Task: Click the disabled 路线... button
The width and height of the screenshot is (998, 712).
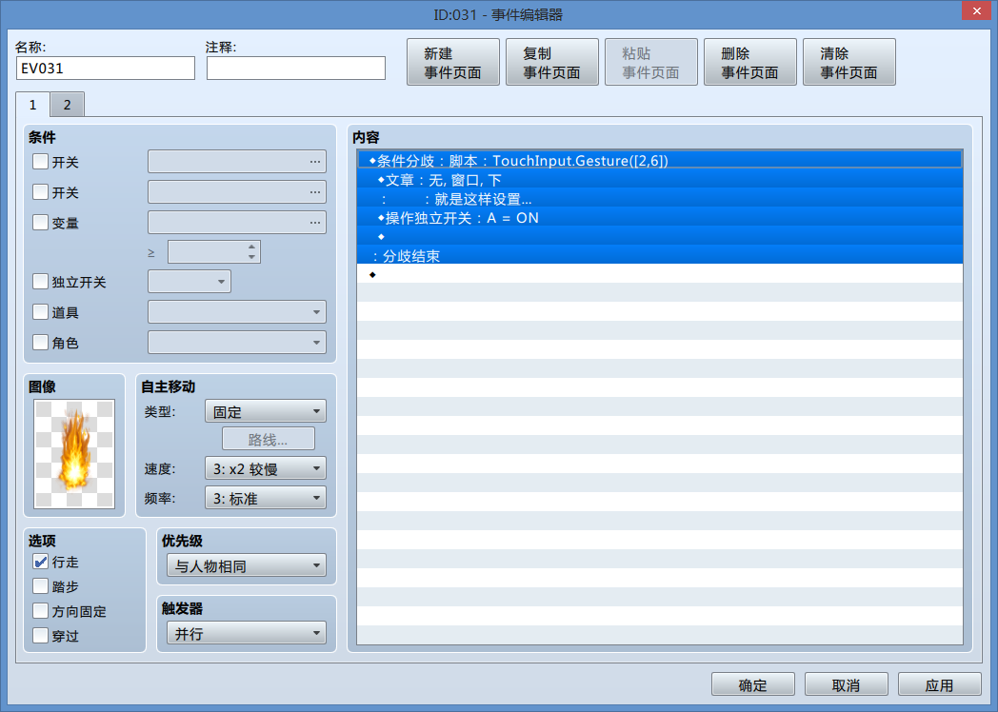Action: [x=268, y=439]
